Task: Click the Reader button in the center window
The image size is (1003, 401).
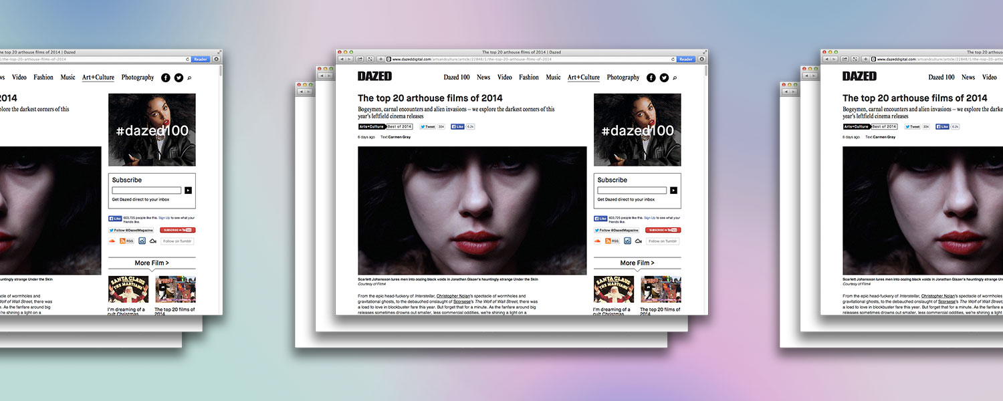Action: tap(686, 59)
